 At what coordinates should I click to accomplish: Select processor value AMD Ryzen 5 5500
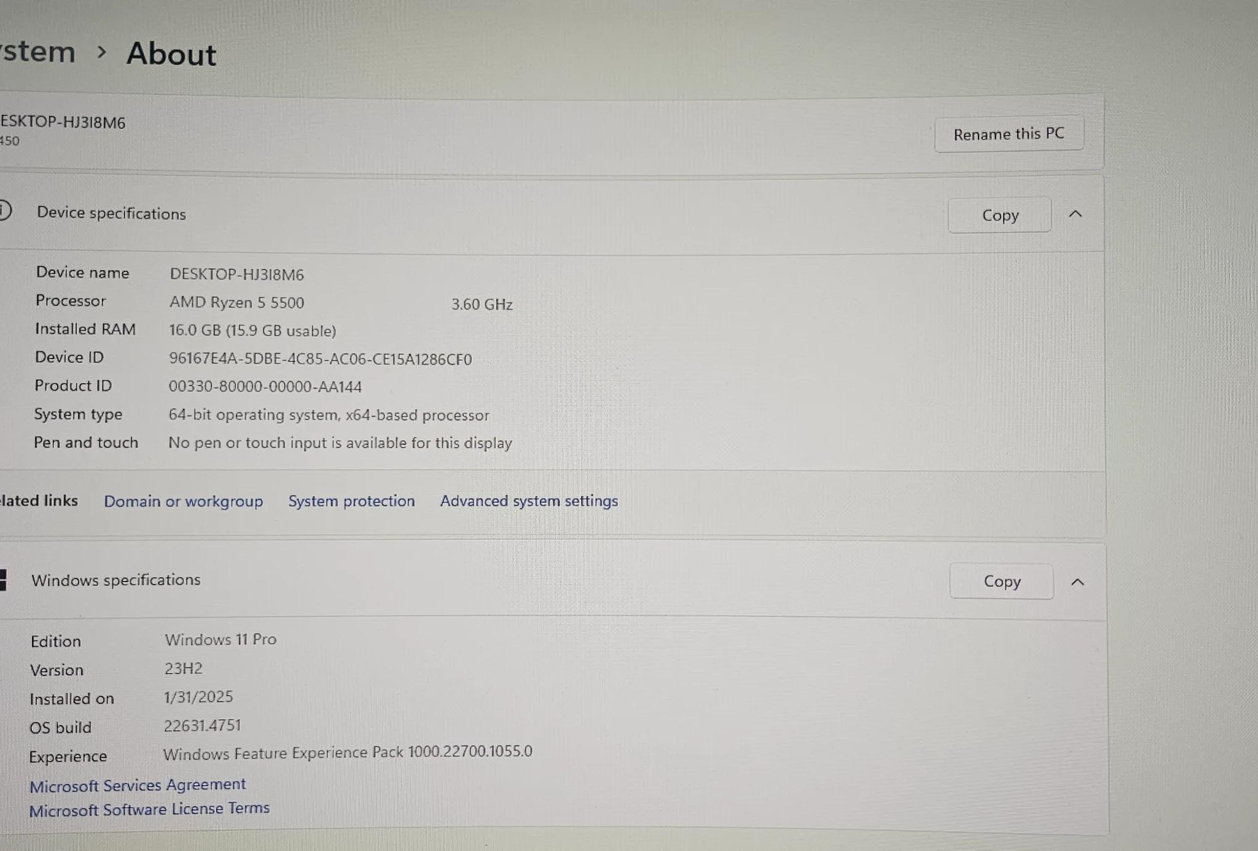236,302
